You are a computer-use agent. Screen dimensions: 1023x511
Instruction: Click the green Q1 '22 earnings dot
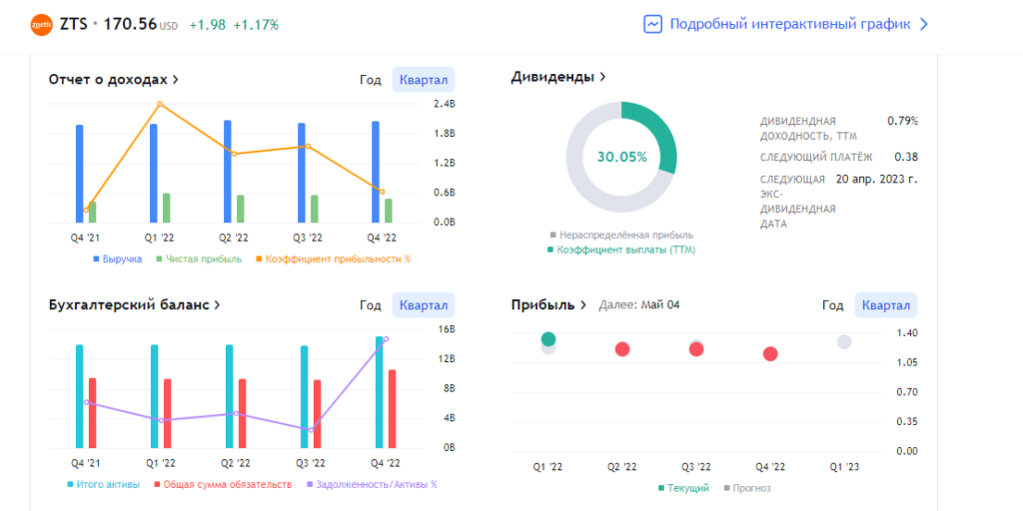[x=548, y=339]
